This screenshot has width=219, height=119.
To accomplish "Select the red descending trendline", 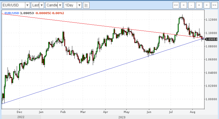I will [x=89, y=24].
